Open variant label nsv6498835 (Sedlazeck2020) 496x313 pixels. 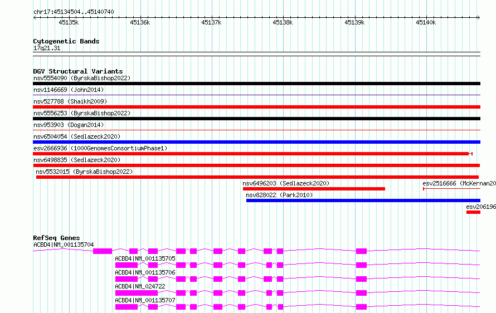click(77, 160)
